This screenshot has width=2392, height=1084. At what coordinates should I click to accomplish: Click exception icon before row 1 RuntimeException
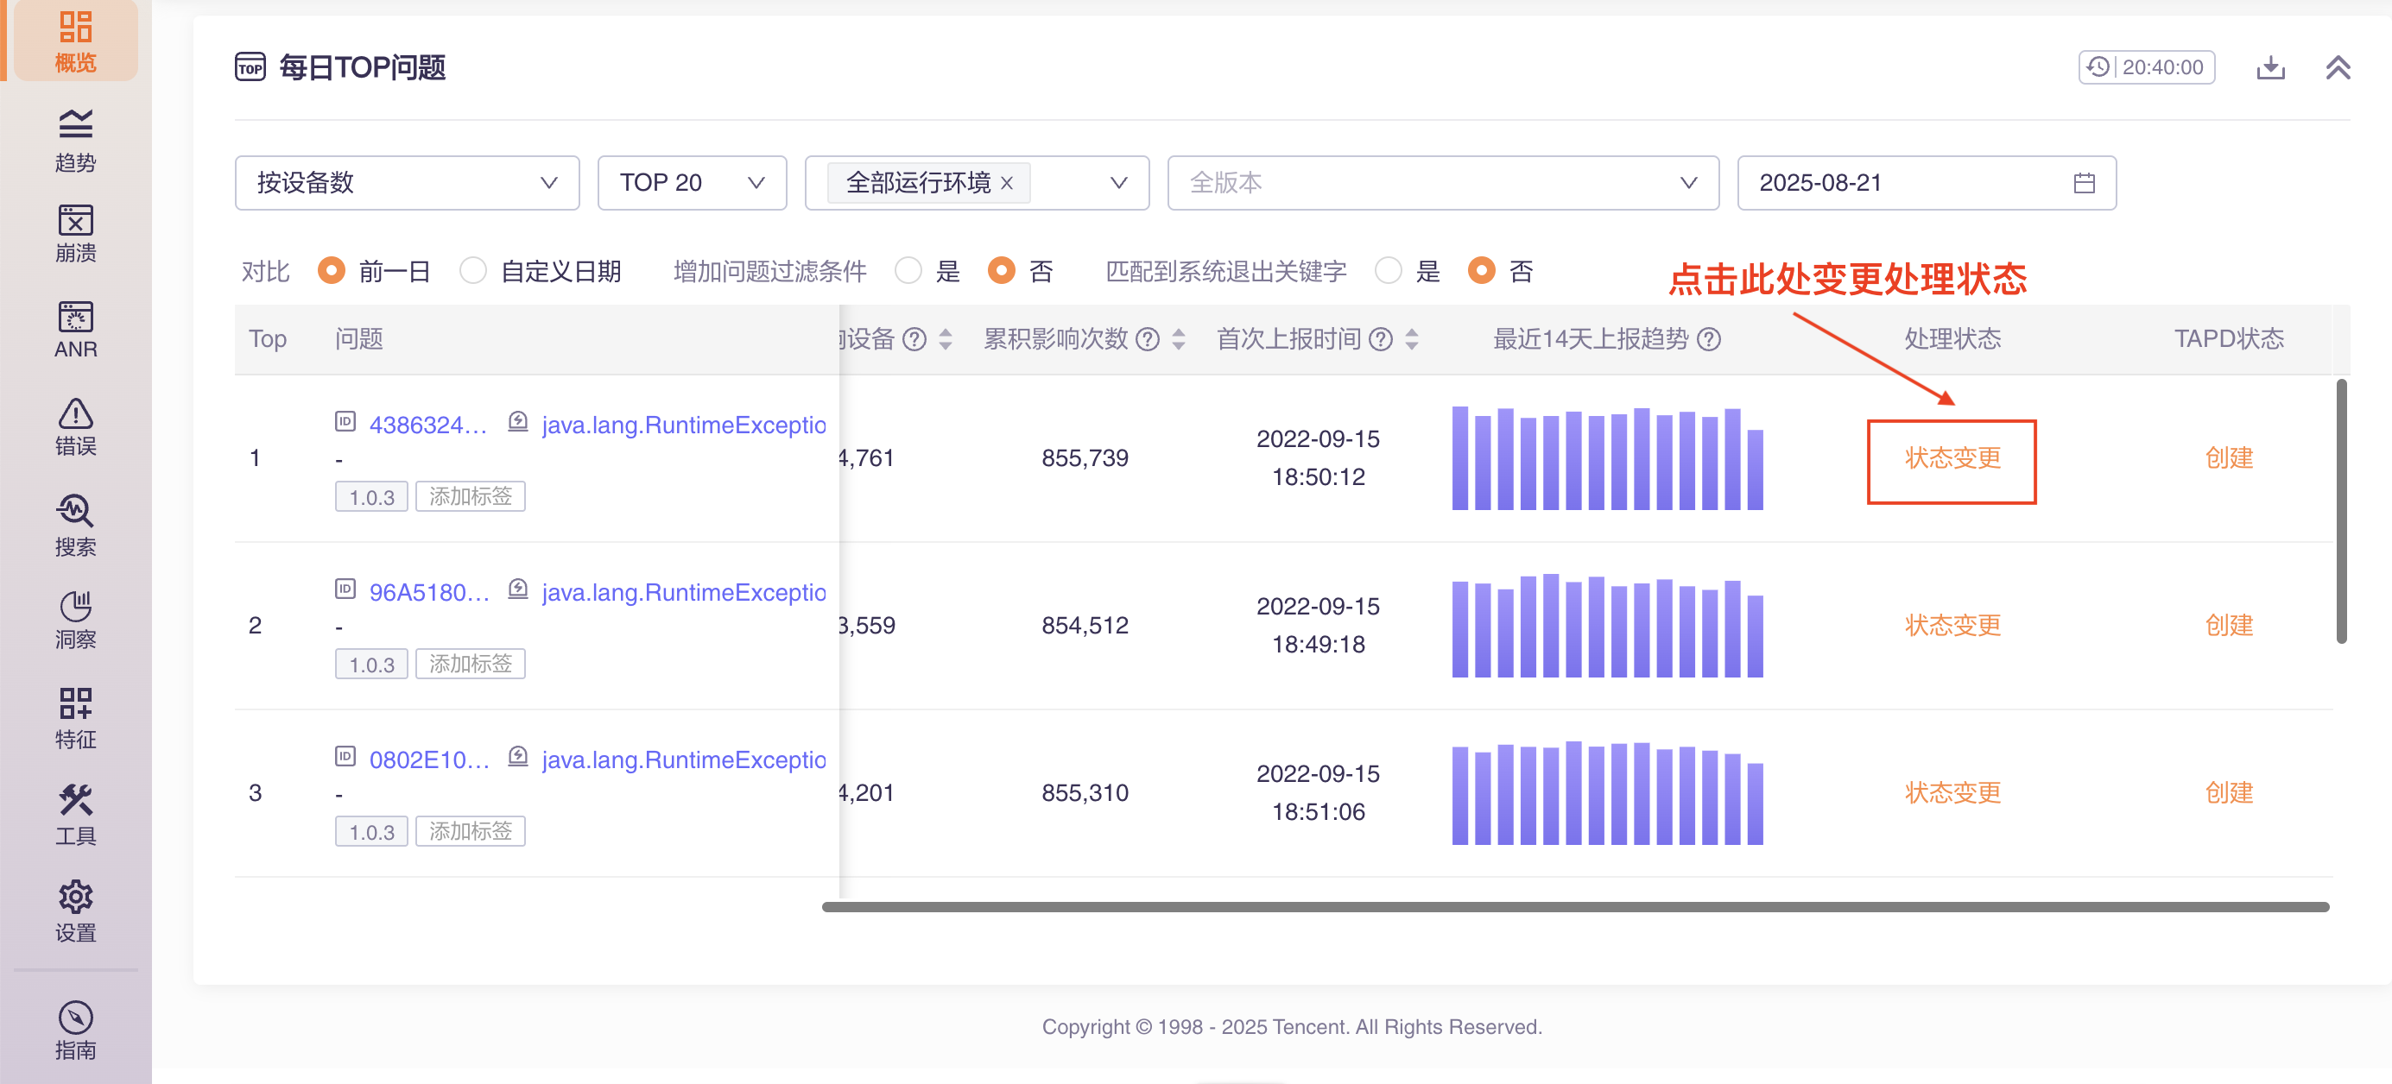[518, 422]
